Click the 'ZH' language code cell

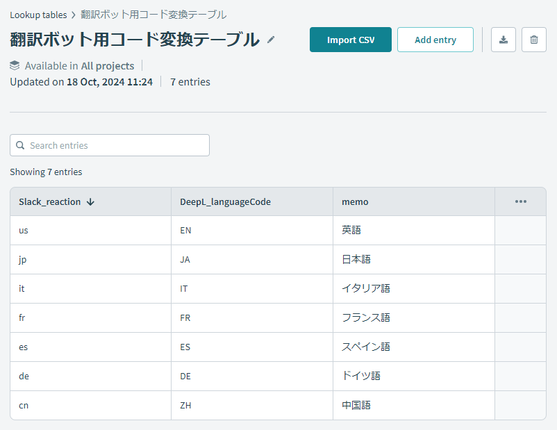coord(252,406)
